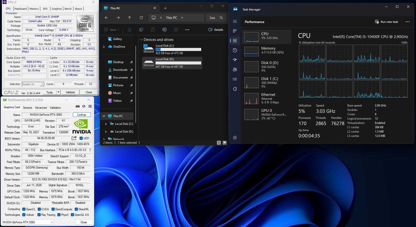
Task: Refresh the This PC folder view
Action: click(141, 18)
